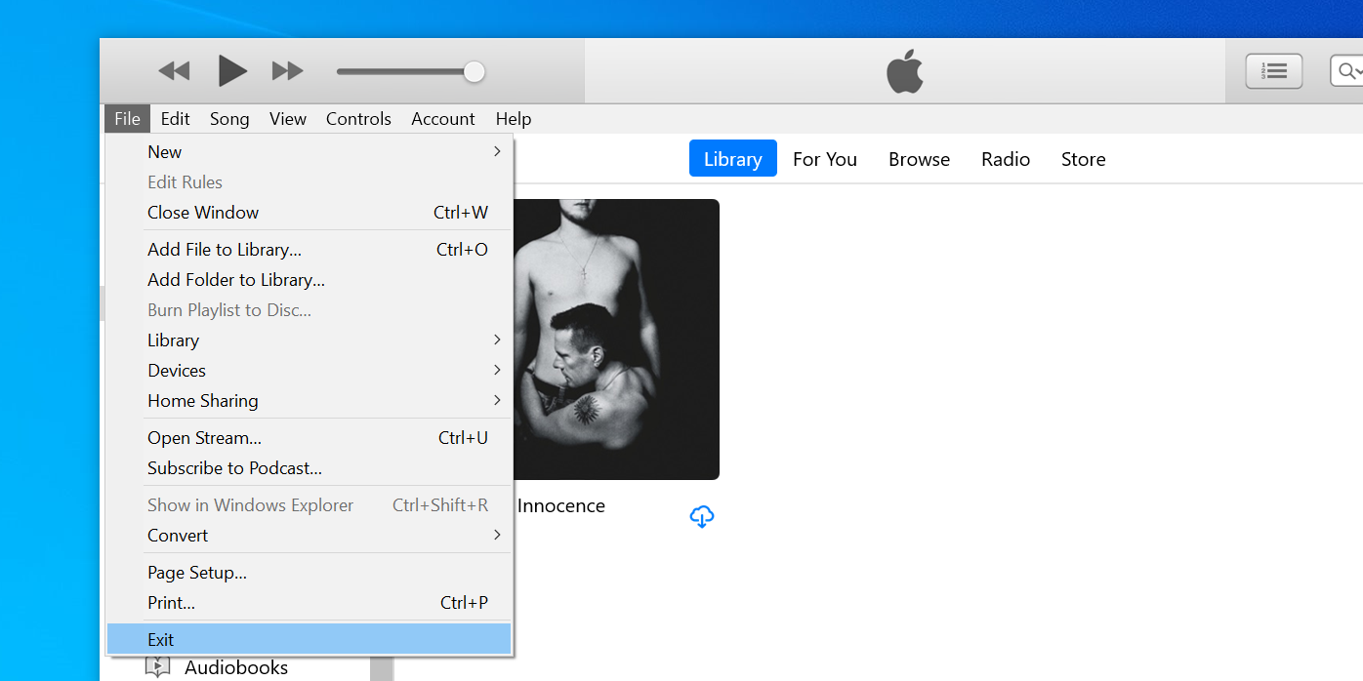Click the cloud download icon on the album
The width and height of the screenshot is (1363, 681).
[x=702, y=516]
